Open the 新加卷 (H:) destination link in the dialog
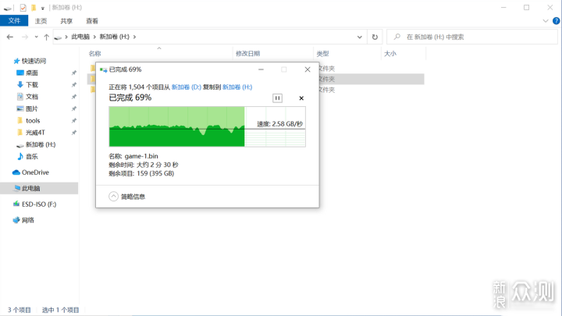This screenshot has width=562, height=316. (237, 87)
